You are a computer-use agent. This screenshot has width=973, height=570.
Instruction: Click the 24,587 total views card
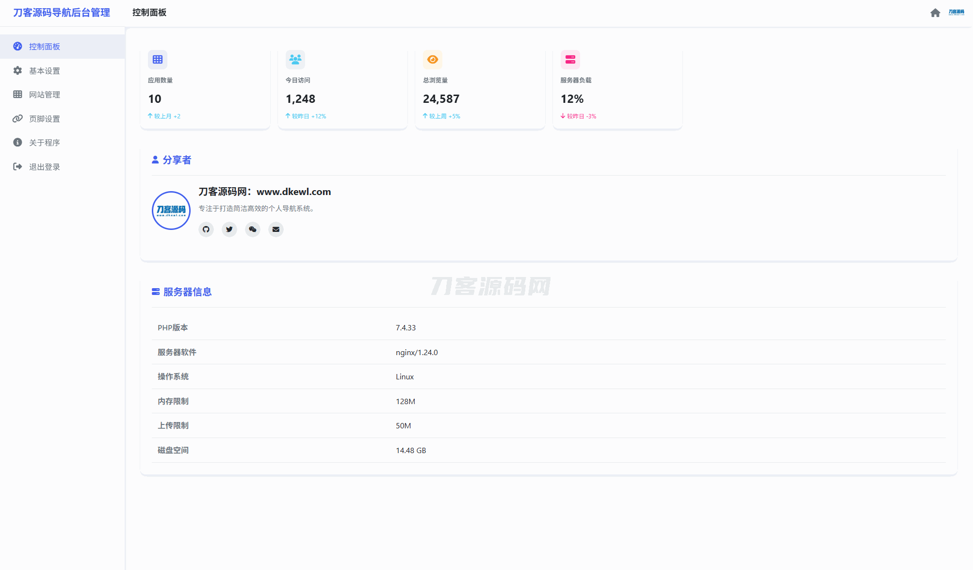click(480, 90)
